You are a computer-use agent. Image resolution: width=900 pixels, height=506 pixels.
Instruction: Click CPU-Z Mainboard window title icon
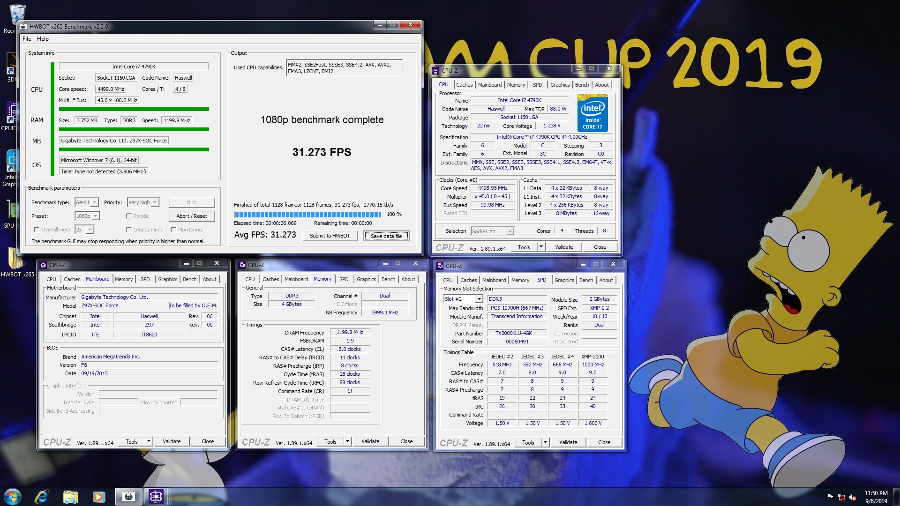(43, 265)
